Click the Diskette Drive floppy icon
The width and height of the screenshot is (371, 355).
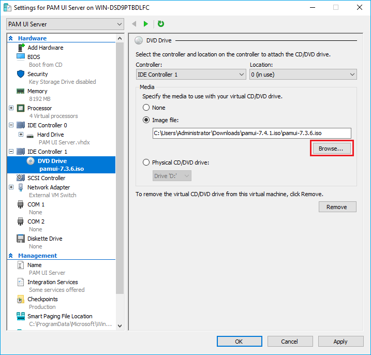tap(21, 239)
